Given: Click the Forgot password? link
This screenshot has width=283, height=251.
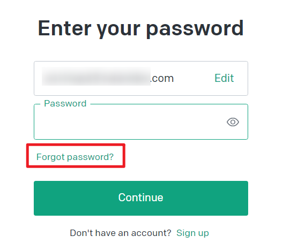Looking at the screenshot, I should pos(75,157).
